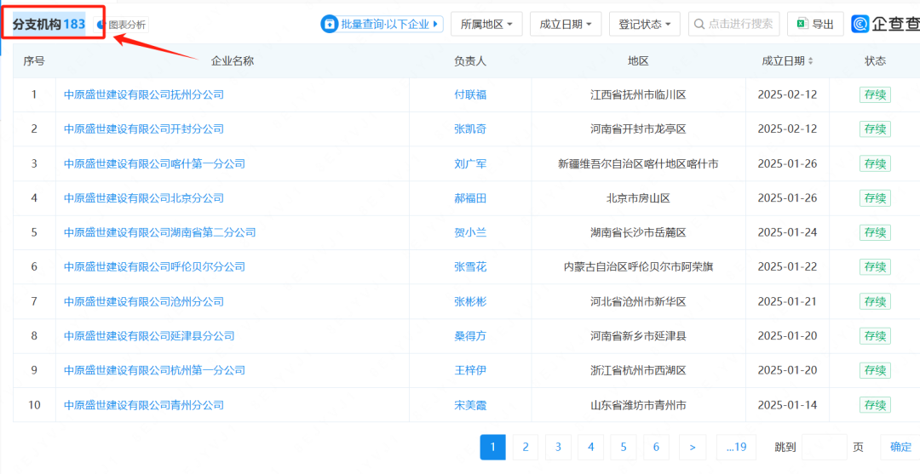This screenshot has height=474, width=920.
Task: Go to page 6
Action: pyautogui.click(x=656, y=447)
